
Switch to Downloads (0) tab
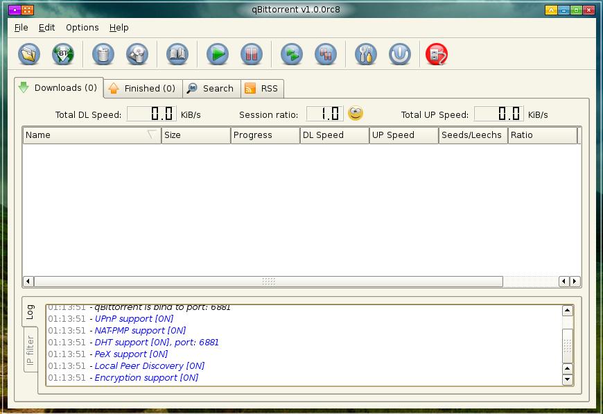[59, 88]
